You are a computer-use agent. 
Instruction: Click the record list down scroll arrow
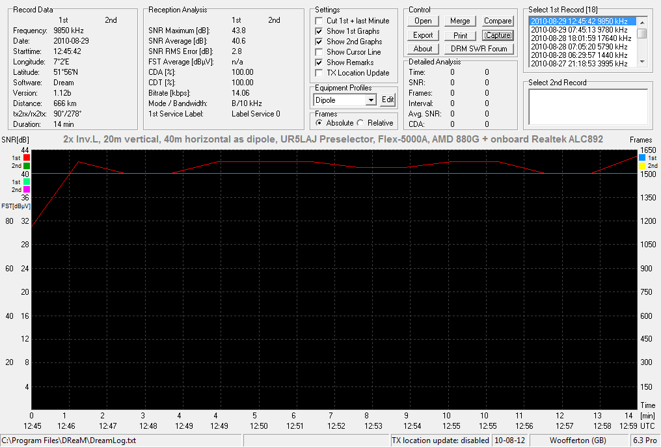coord(642,62)
